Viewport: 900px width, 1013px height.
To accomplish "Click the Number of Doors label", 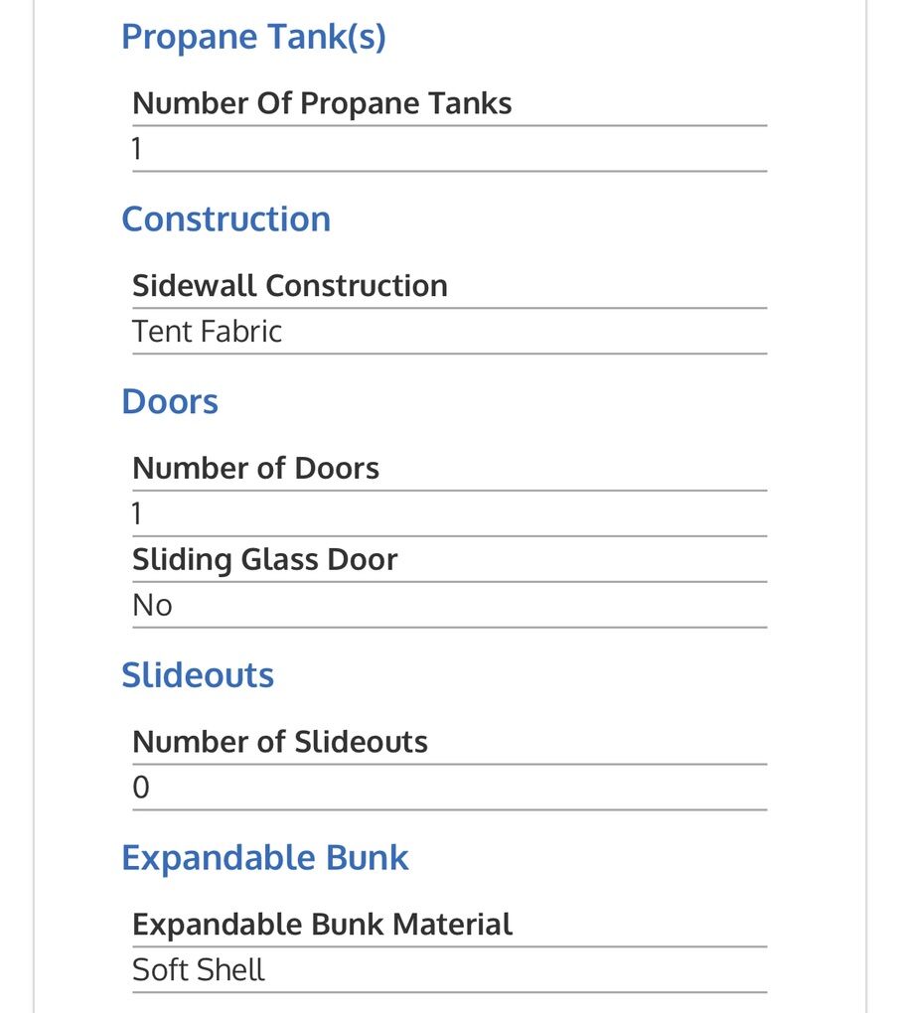I will click(x=255, y=468).
